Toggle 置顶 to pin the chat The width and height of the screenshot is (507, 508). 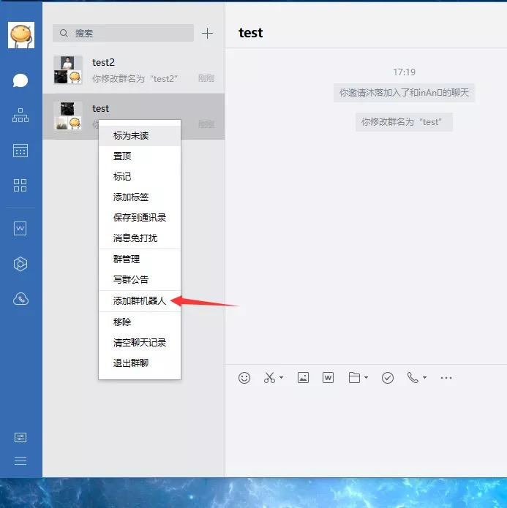tap(122, 156)
